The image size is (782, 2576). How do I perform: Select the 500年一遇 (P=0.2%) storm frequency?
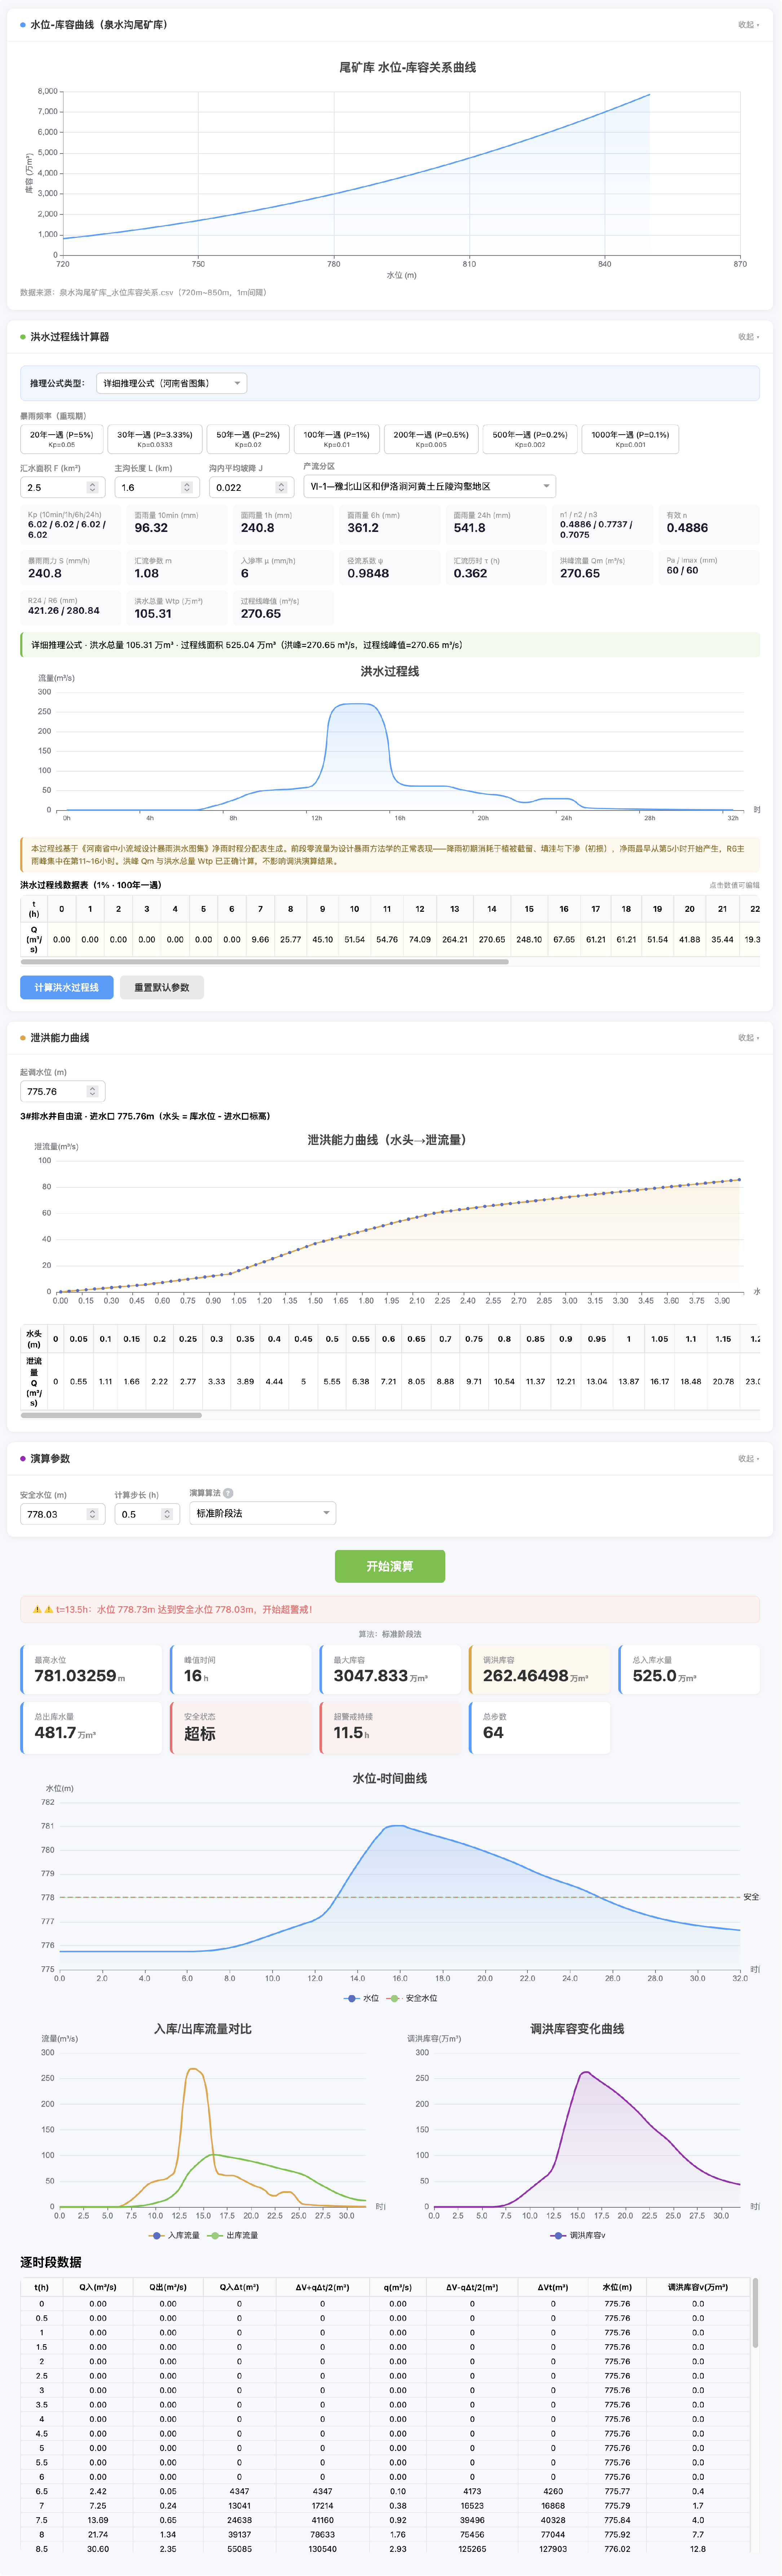pos(530,439)
